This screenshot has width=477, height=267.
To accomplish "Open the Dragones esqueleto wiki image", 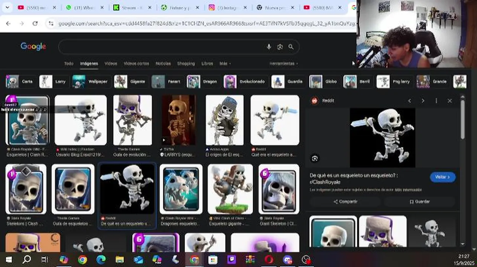I will point(181,189).
